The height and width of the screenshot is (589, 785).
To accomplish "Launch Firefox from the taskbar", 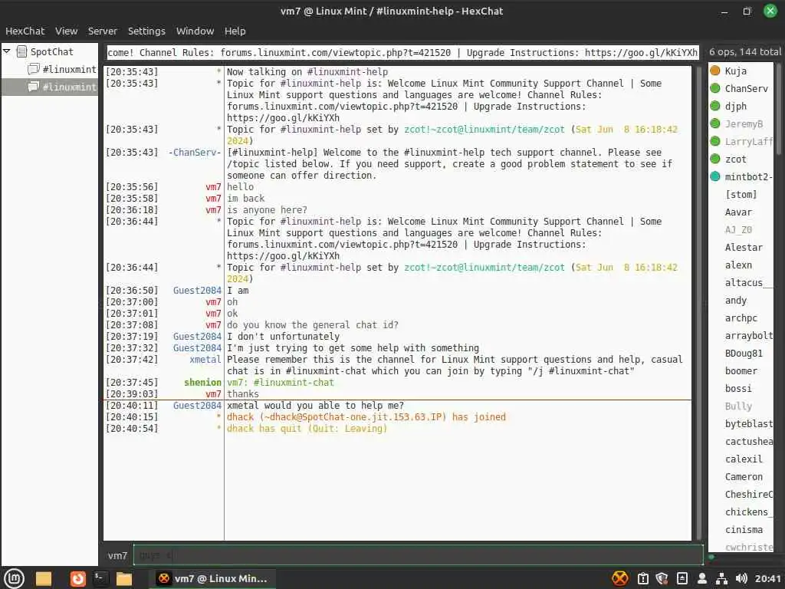I will pos(77,578).
